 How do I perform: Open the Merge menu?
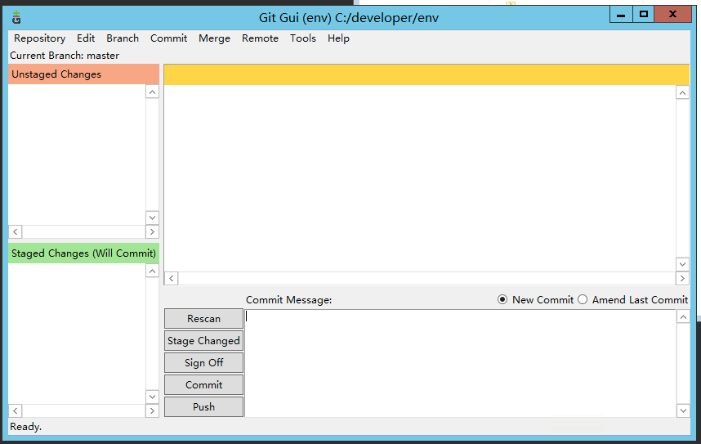[x=214, y=38]
